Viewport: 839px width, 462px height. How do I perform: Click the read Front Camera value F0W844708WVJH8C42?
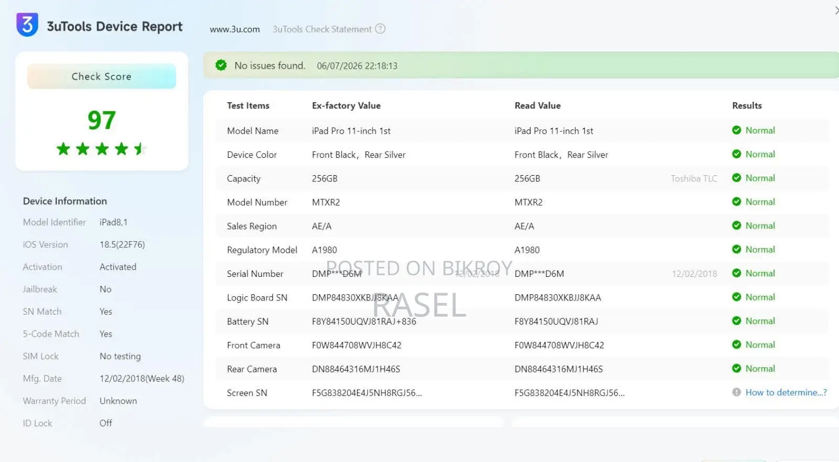[x=559, y=345]
